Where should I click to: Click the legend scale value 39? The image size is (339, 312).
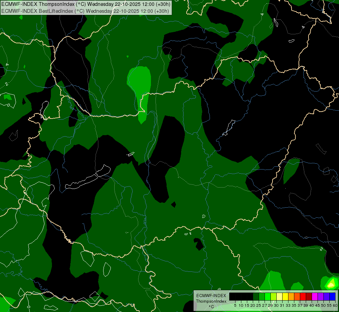pos(306,305)
